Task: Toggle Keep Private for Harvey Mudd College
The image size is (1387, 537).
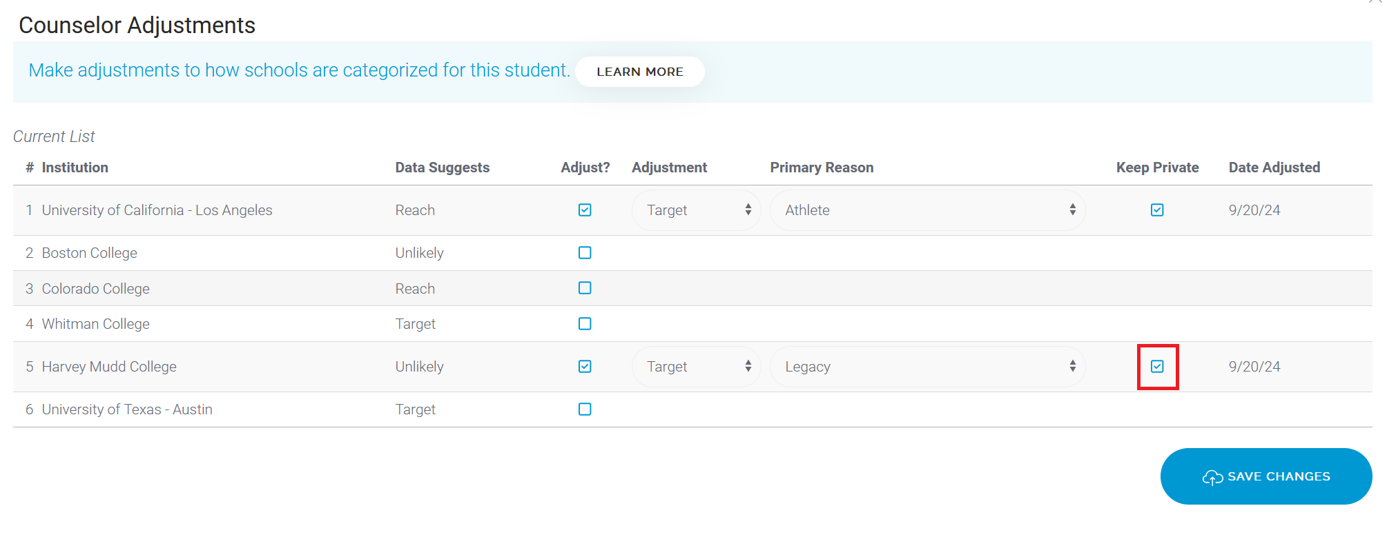Action: (x=1157, y=367)
